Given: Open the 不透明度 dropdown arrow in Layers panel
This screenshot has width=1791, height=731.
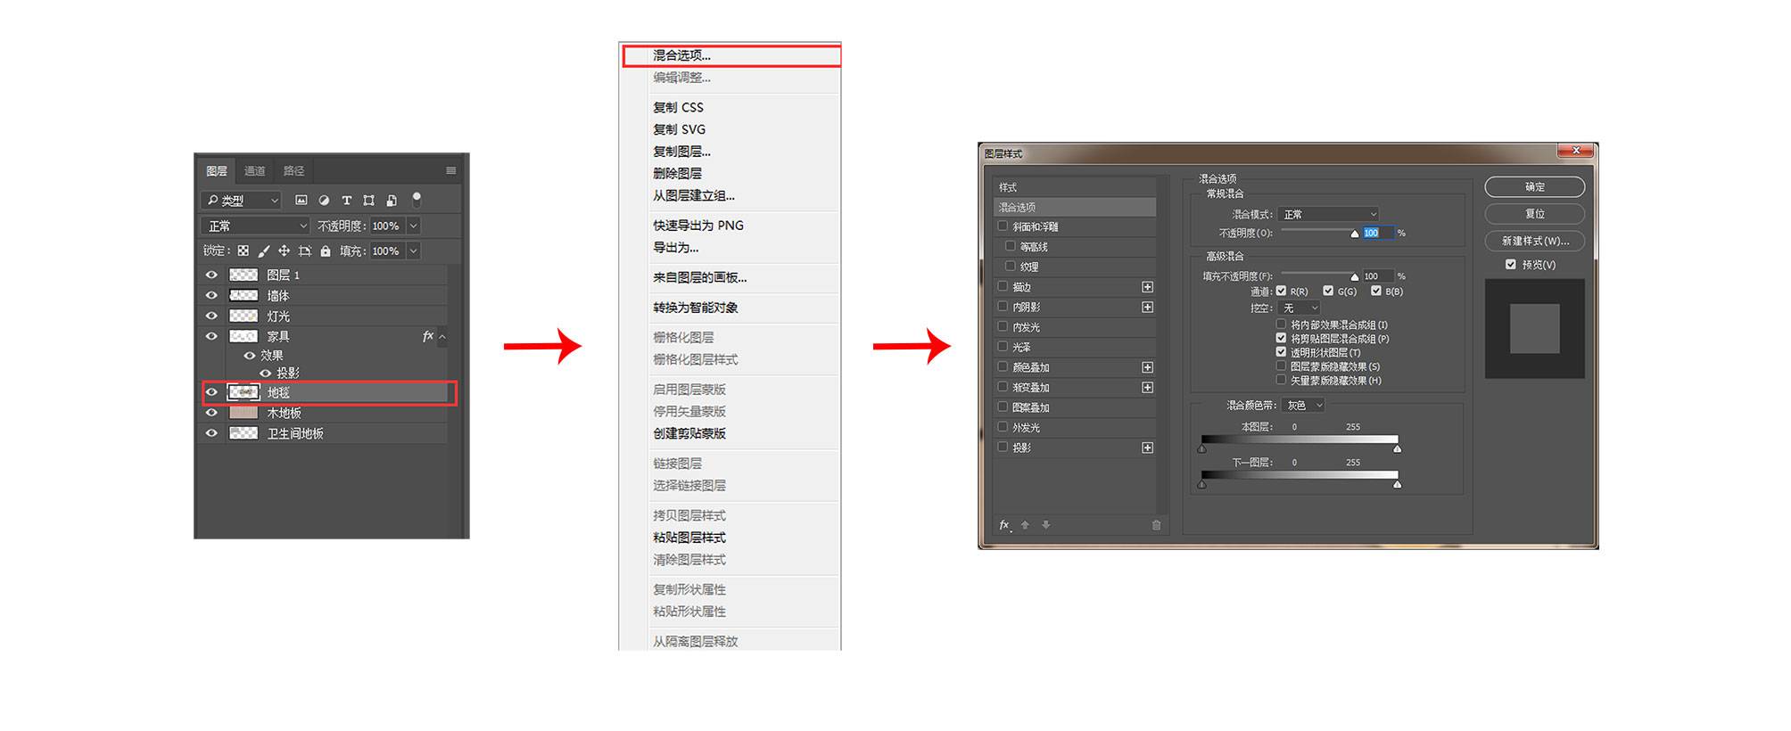Looking at the screenshot, I should [413, 226].
